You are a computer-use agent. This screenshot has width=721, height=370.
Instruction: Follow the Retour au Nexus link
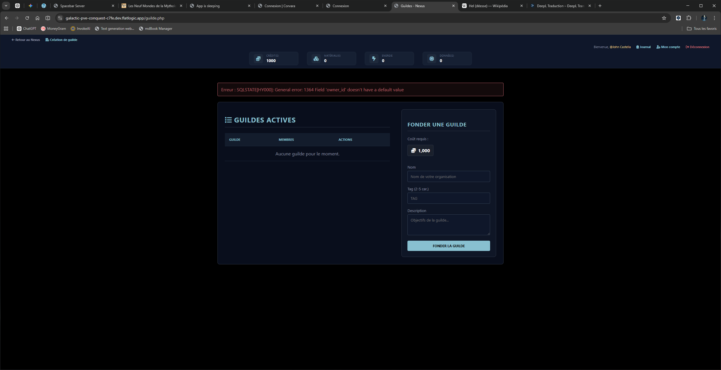(26, 40)
